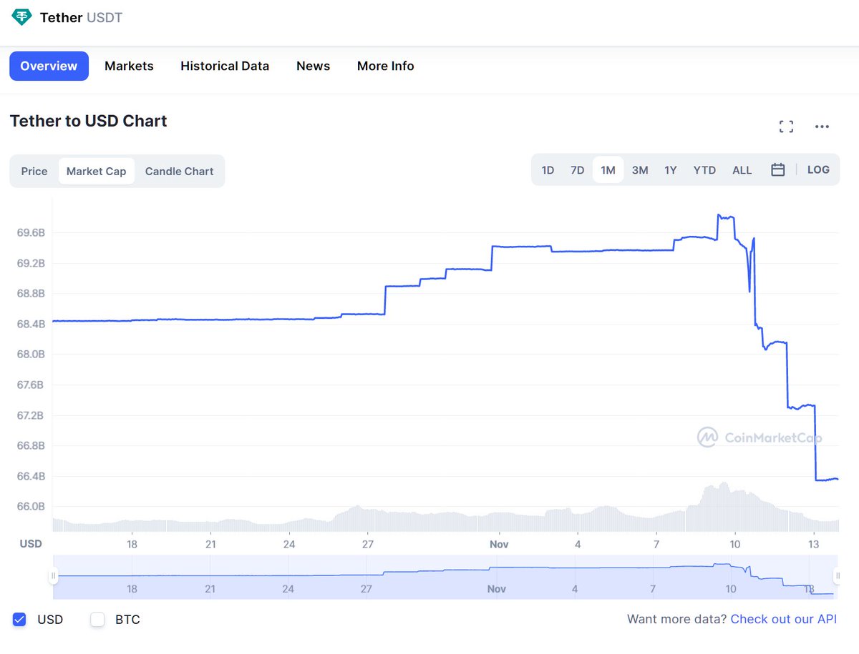
Task: Click the Nov label on chart x-axis
Action: pyautogui.click(x=499, y=544)
